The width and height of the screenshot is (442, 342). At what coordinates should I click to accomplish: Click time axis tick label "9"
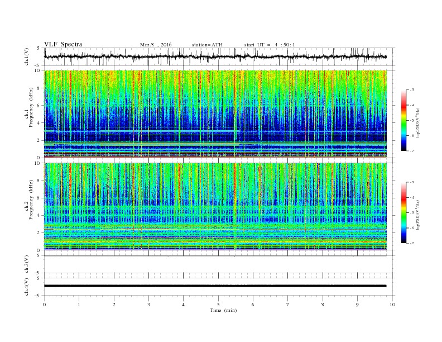tap(357, 305)
